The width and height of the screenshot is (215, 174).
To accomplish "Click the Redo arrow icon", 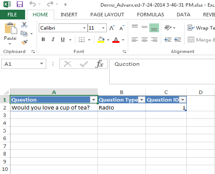I will click(50, 4).
